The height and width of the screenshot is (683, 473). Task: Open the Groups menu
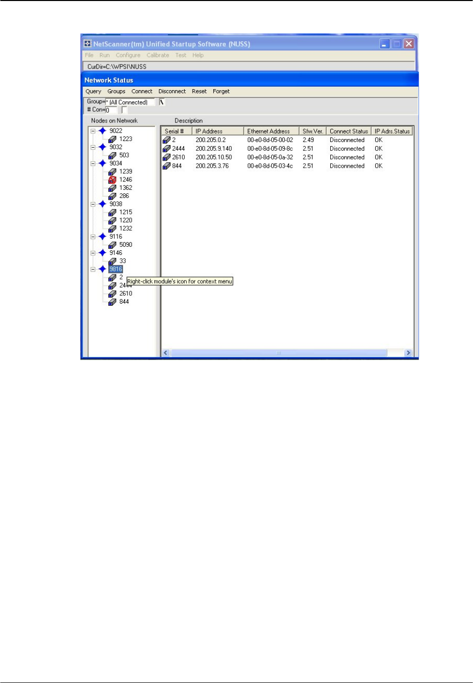click(x=116, y=91)
